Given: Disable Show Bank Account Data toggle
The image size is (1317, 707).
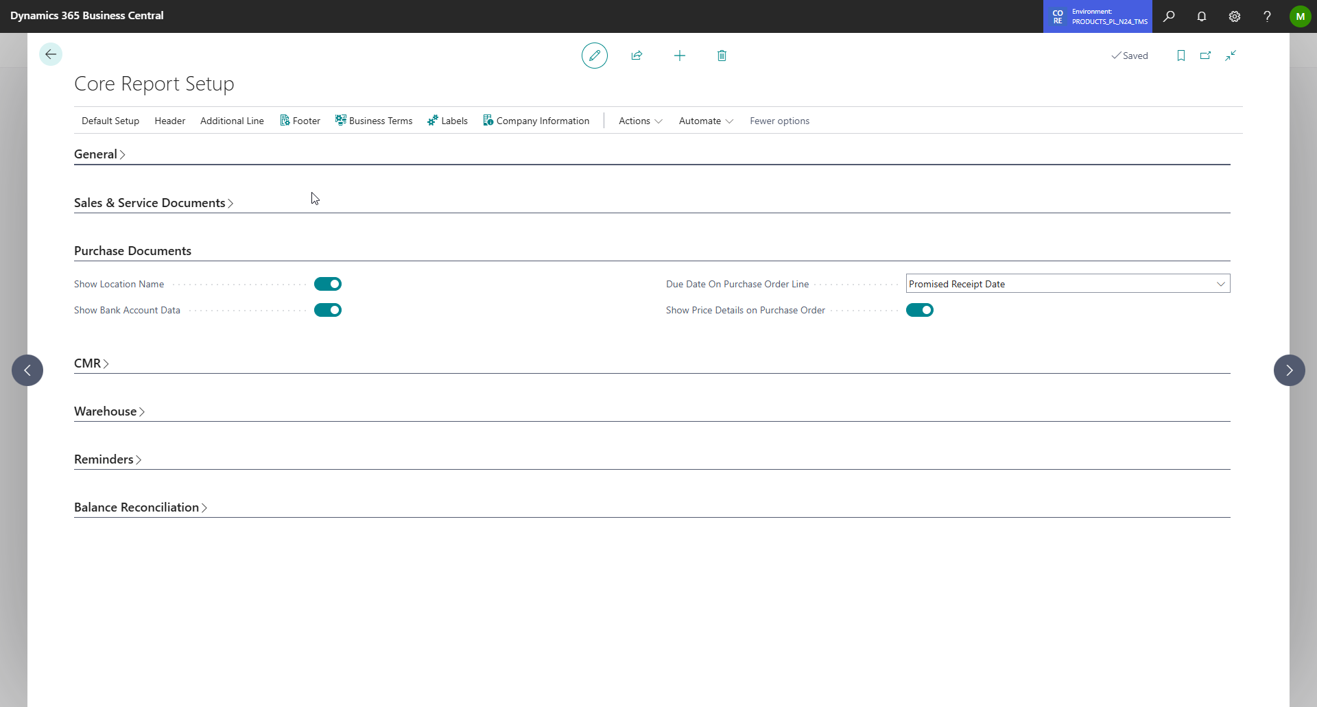Looking at the screenshot, I should 328,310.
